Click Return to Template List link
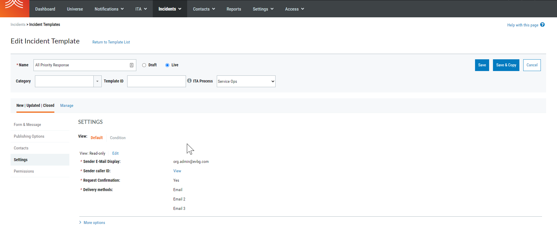This screenshot has height=231, width=557. [111, 42]
